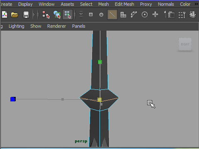Select by hierarchy mode icon
The image size is (199, 149).
tap(46, 15)
